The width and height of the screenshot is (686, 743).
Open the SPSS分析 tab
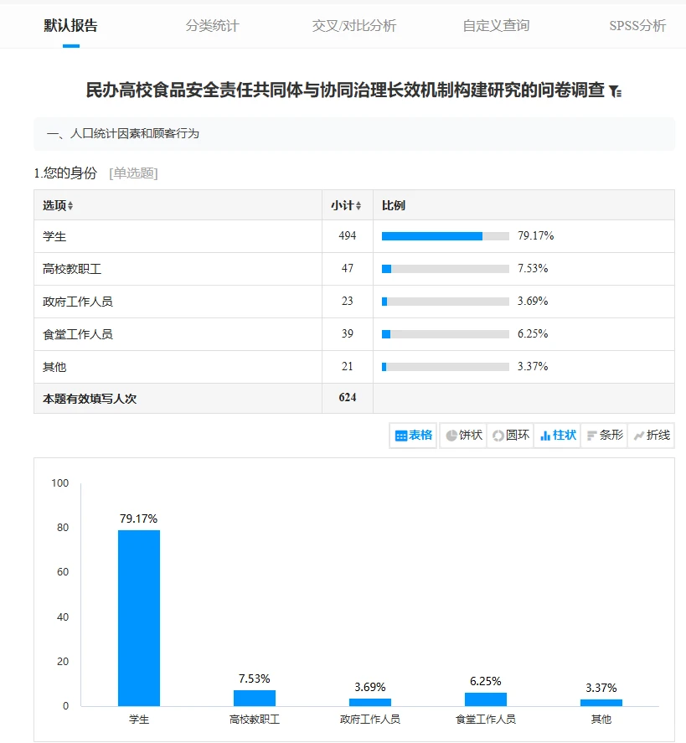pyautogui.click(x=637, y=25)
